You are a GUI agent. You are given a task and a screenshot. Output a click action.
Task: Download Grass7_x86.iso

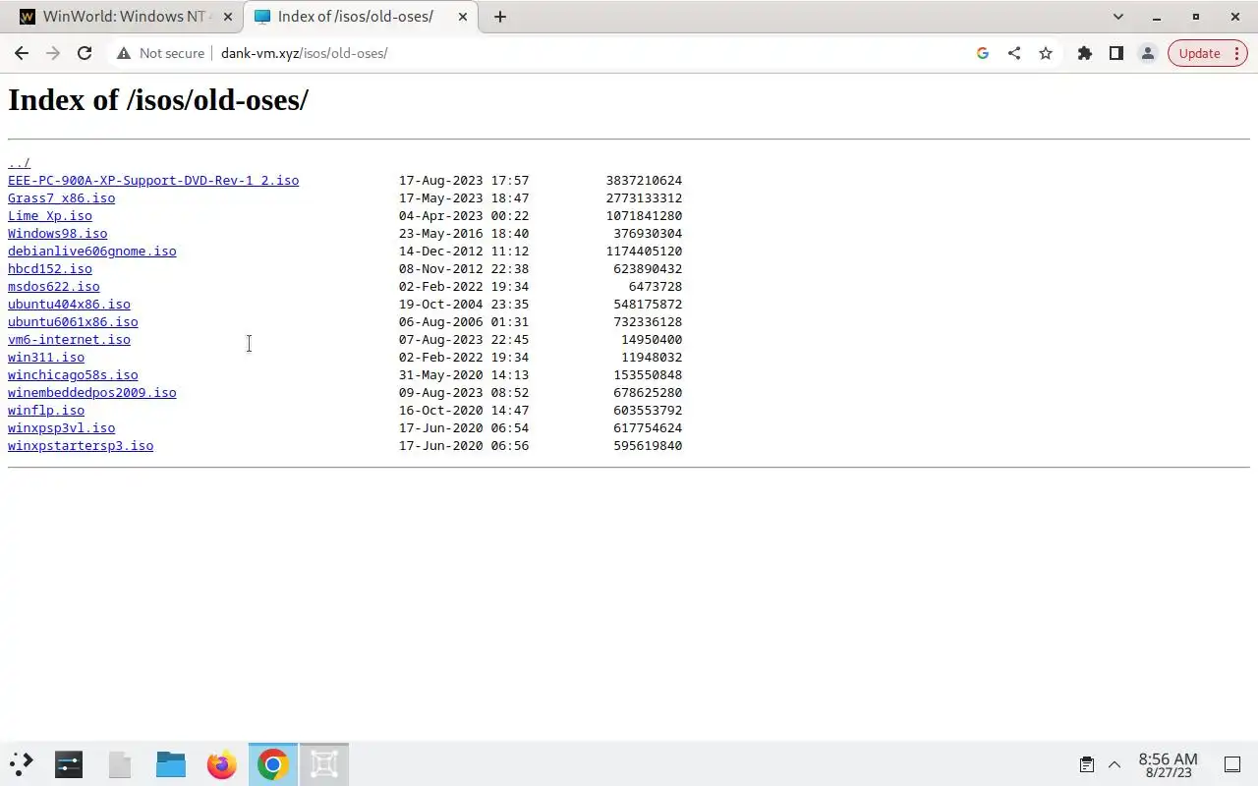tap(61, 197)
